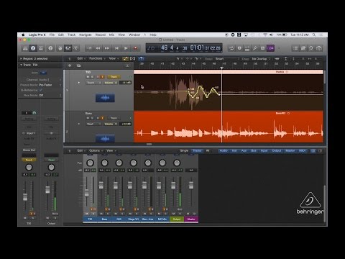The height and width of the screenshot is (259, 345).
Task: Open the Library button in control bar
Action: tap(25, 48)
